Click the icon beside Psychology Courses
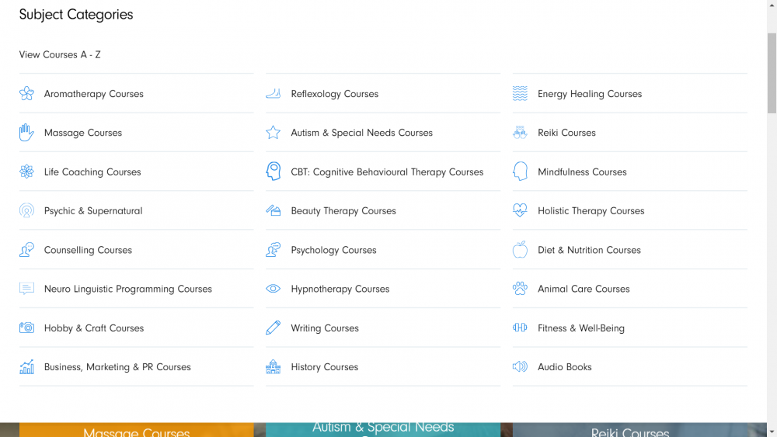The height and width of the screenshot is (437, 777). (x=273, y=250)
